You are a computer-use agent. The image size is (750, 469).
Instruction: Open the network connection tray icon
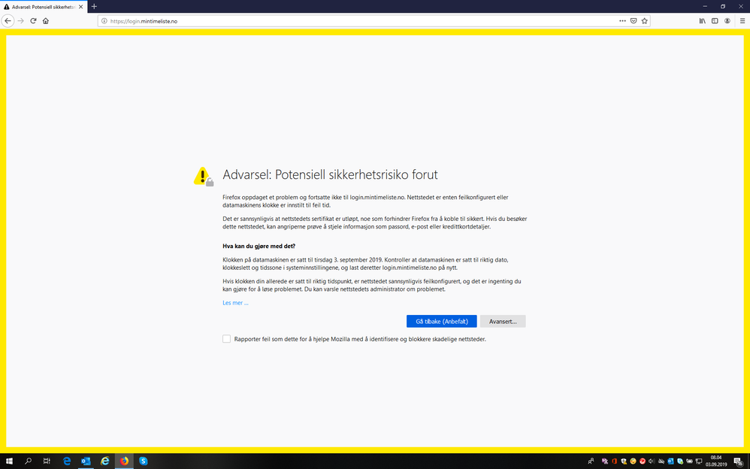(x=699, y=461)
